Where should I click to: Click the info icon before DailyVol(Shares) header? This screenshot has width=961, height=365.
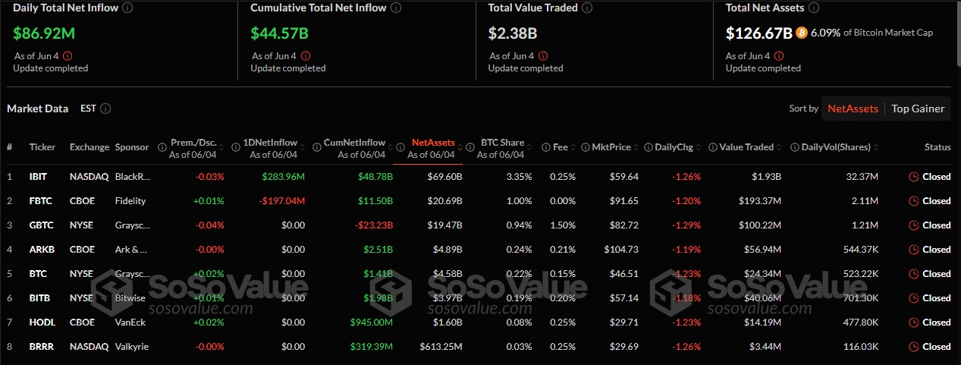(x=795, y=147)
